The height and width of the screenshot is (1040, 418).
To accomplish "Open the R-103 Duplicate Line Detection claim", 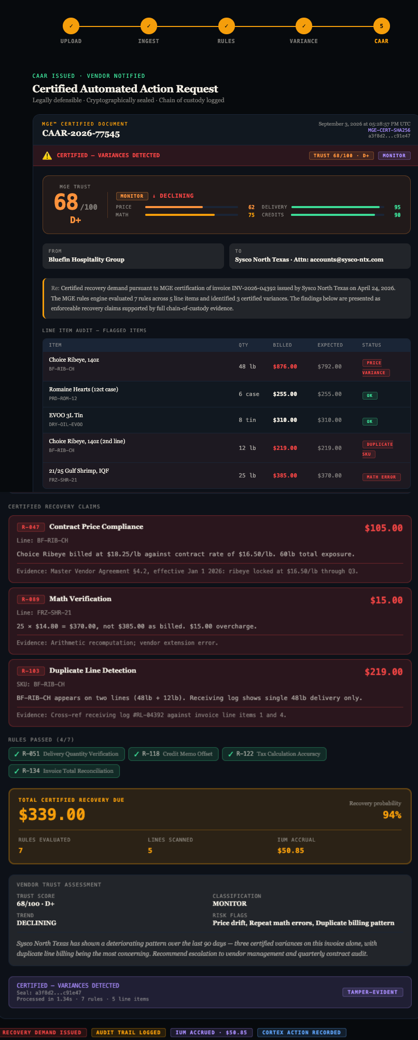I will click(210, 693).
